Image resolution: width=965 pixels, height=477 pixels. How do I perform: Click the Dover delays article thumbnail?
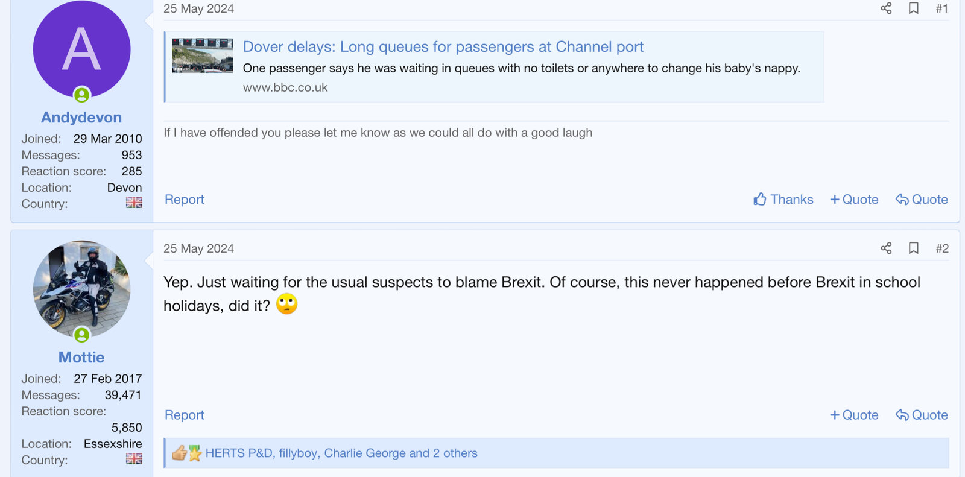[202, 55]
